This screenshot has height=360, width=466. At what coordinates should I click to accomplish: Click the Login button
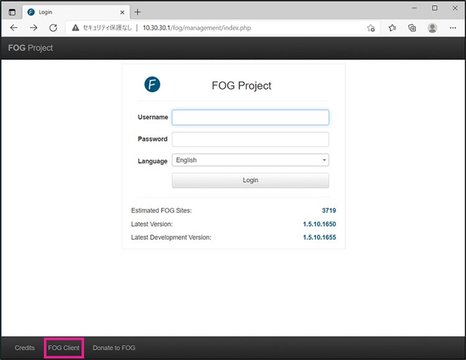pyautogui.click(x=250, y=180)
